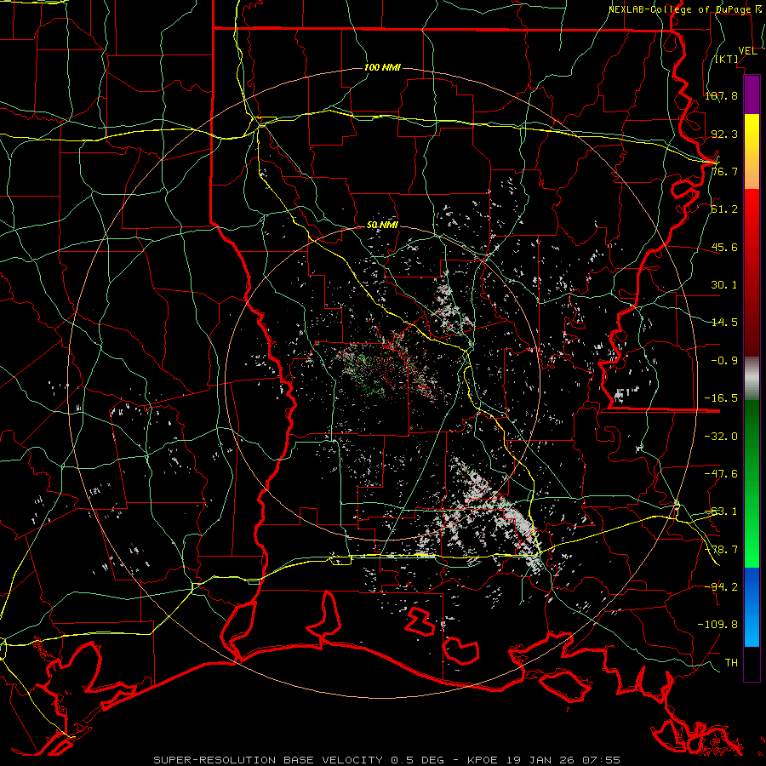Click the "100 NMI" range ring label
The width and height of the screenshot is (766, 766).
[x=382, y=67]
